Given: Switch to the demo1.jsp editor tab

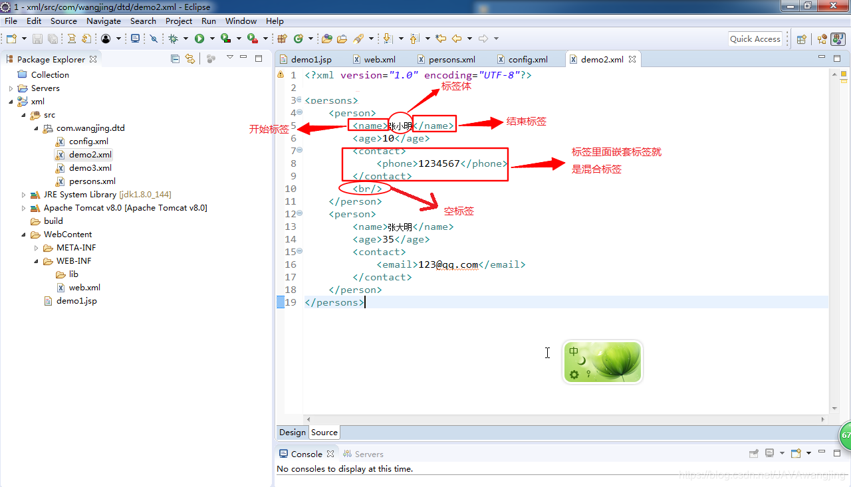Looking at the screenshot, I should [x=306, y=59].
